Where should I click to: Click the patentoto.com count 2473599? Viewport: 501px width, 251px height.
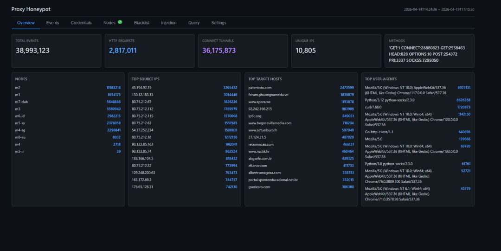pyautogui.click(x=347, y=88)
